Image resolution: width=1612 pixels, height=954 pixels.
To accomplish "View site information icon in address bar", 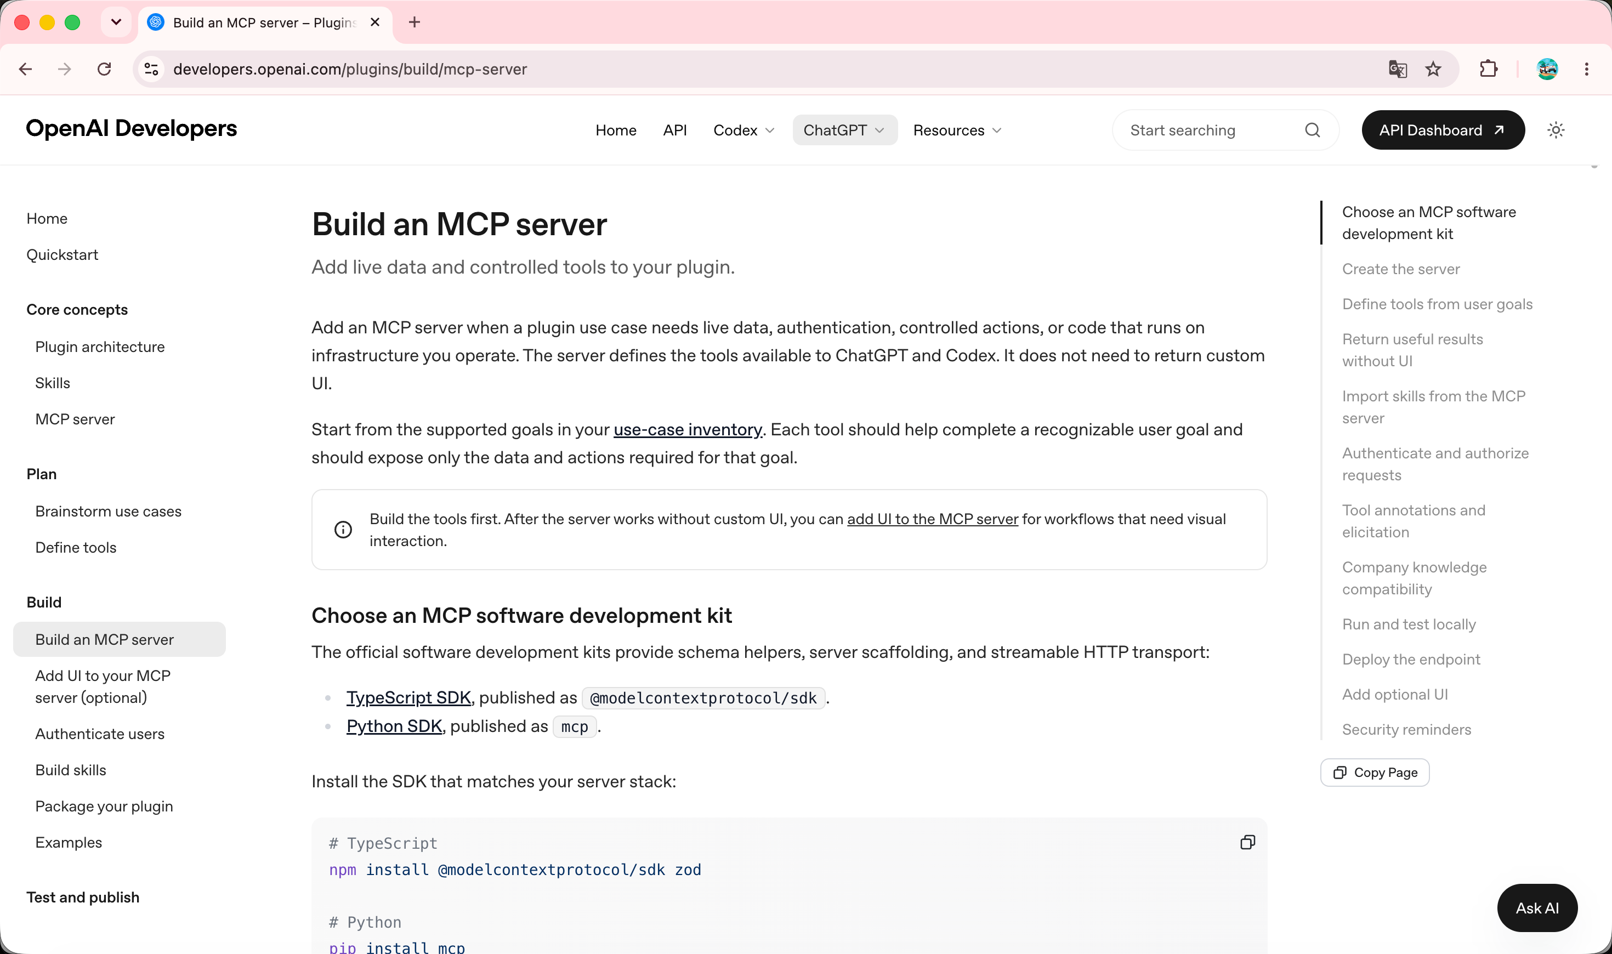I will tap(152, 69).
